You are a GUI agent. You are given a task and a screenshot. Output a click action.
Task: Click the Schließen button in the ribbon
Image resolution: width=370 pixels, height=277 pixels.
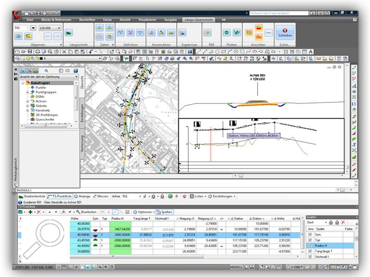(285, 32)
